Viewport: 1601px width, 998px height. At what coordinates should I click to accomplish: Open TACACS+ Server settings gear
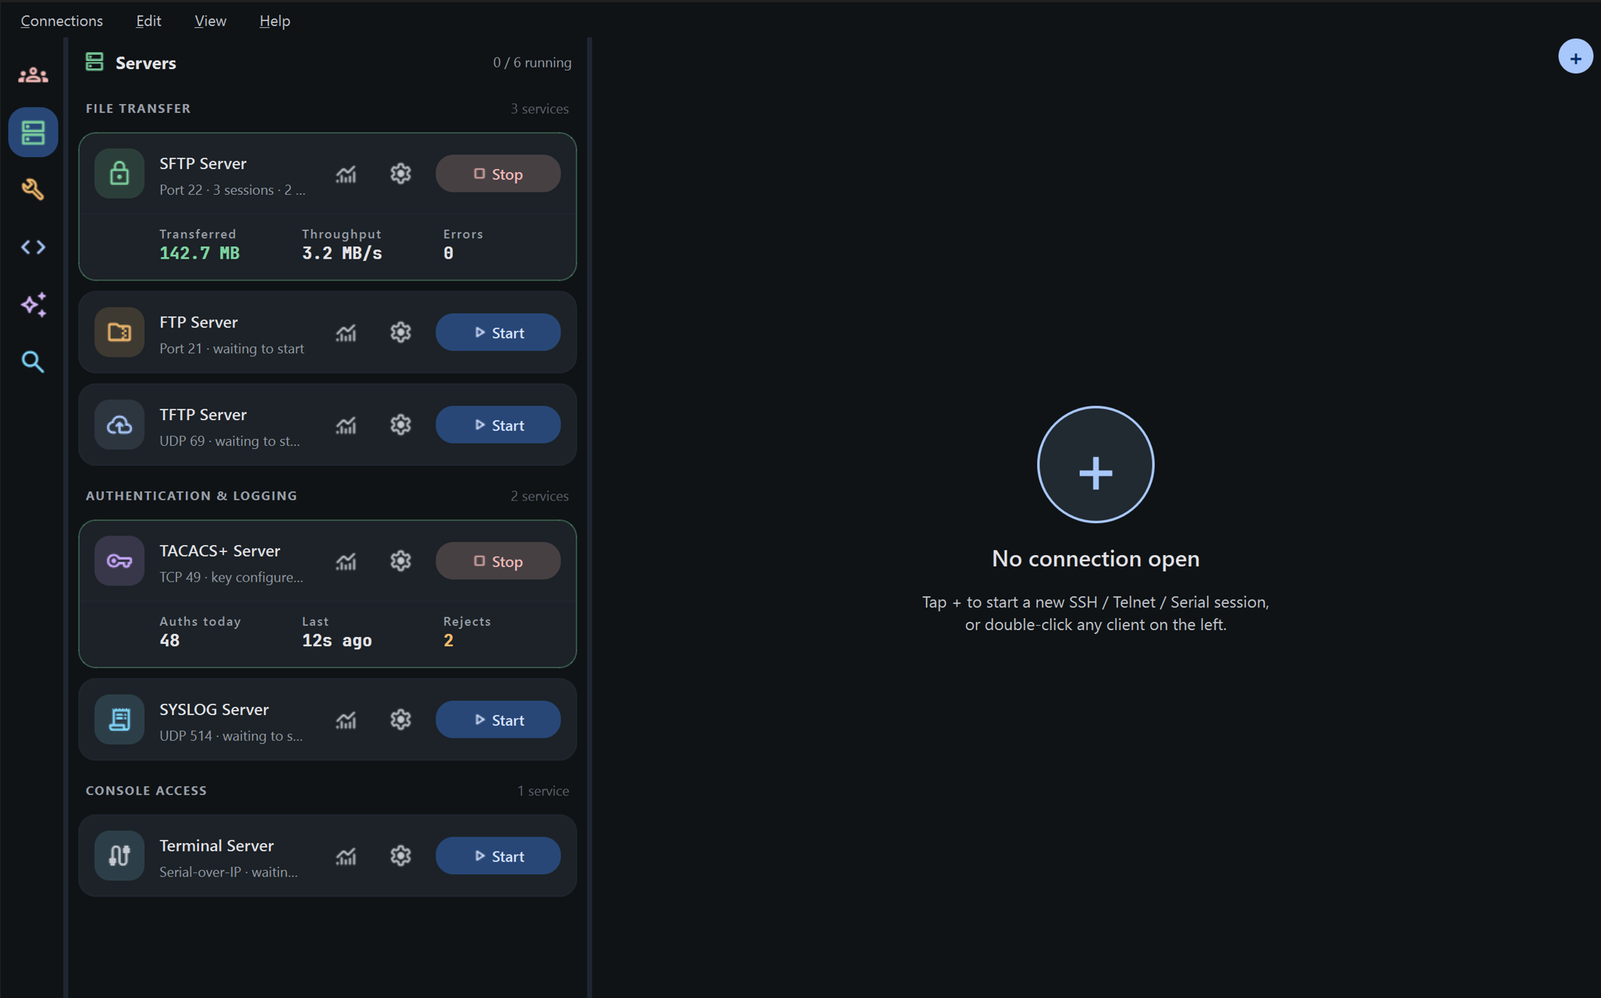pos(401,561)
